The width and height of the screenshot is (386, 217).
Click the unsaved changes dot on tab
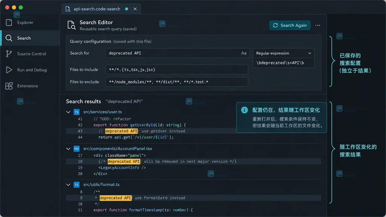pyautogui.click(x=127, y=9)
